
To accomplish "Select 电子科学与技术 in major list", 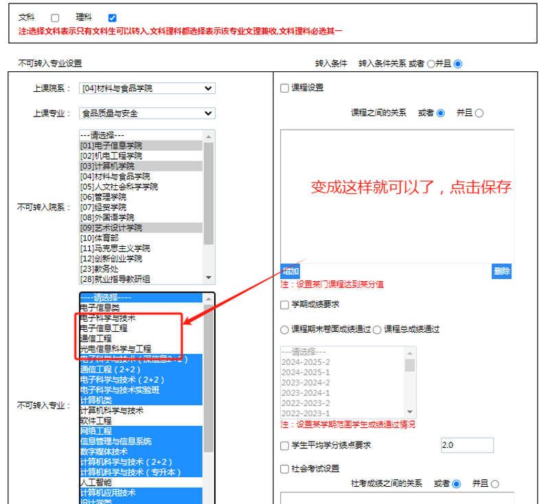I will (141, 318).
